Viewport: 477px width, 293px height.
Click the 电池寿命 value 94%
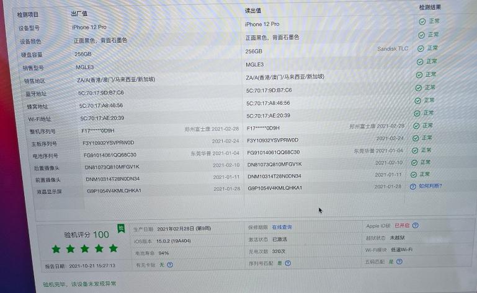click(164, 253)
